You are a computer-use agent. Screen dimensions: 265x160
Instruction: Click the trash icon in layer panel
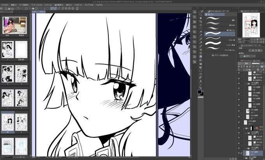263,70
